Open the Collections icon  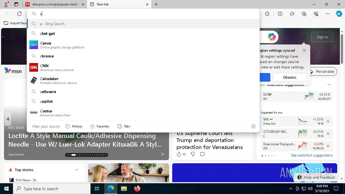pyautogui.click(x=304, y=14)
